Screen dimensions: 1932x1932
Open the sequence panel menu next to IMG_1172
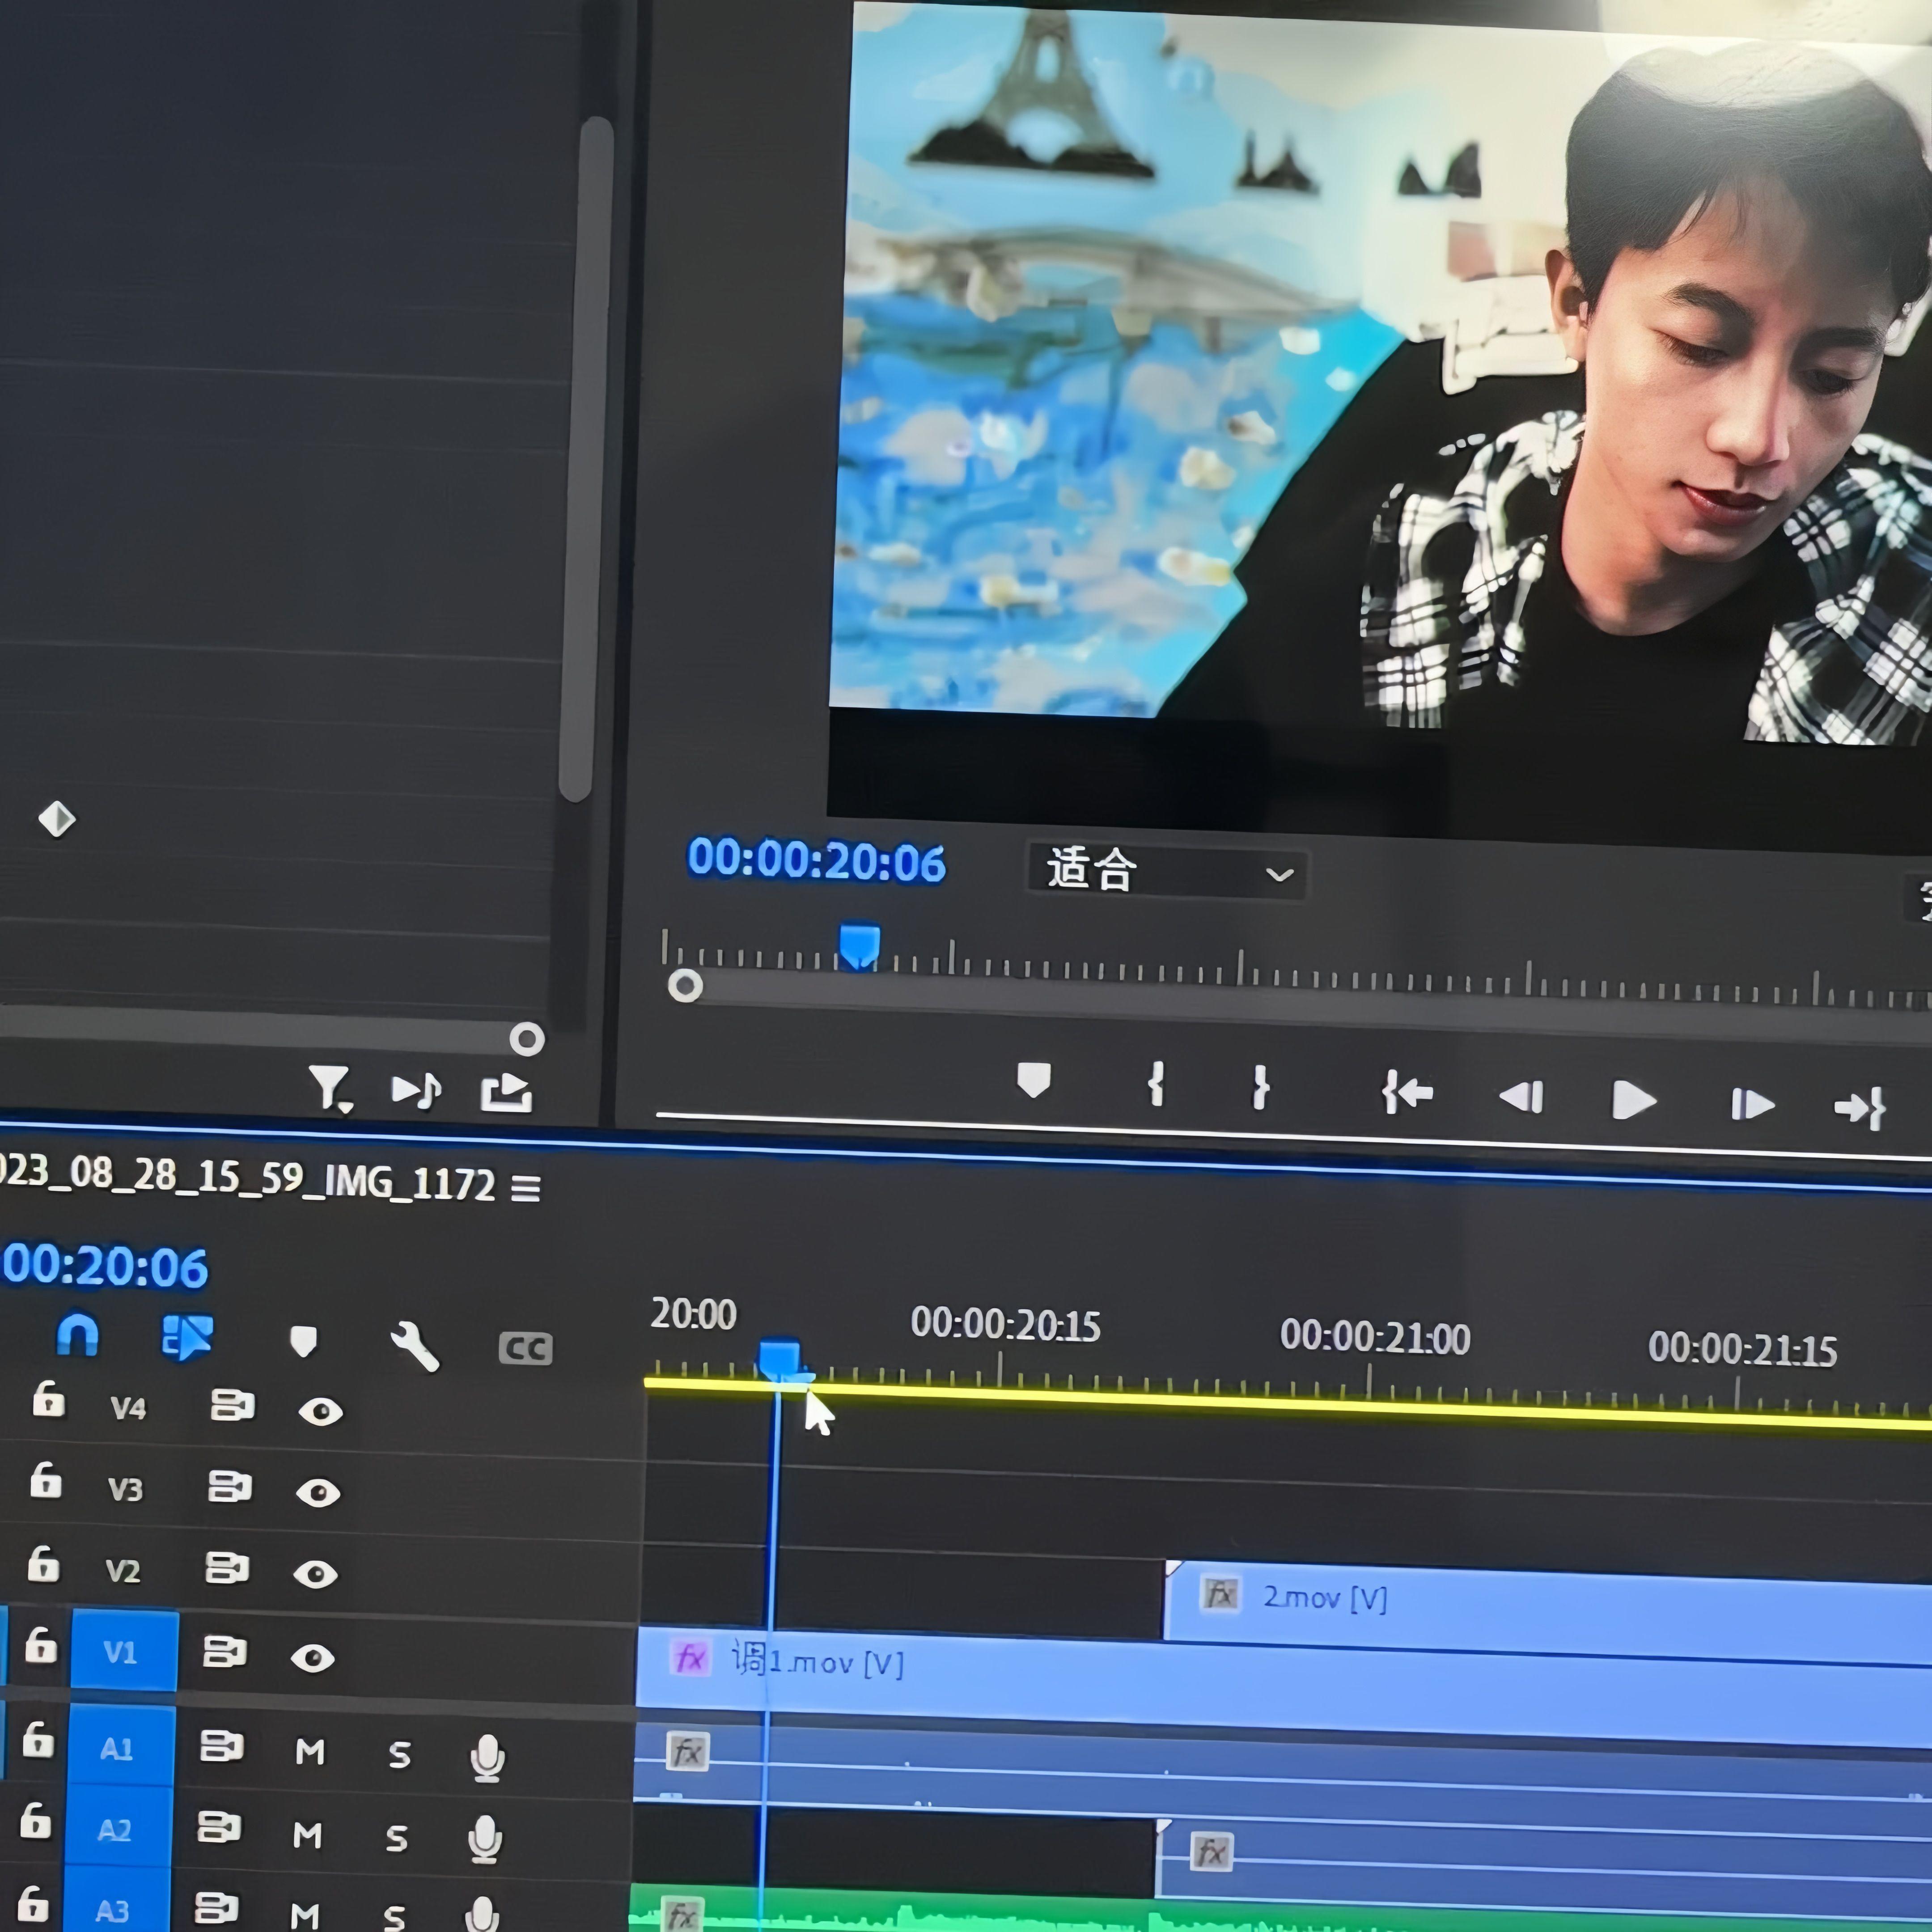tap(526, 1187)
